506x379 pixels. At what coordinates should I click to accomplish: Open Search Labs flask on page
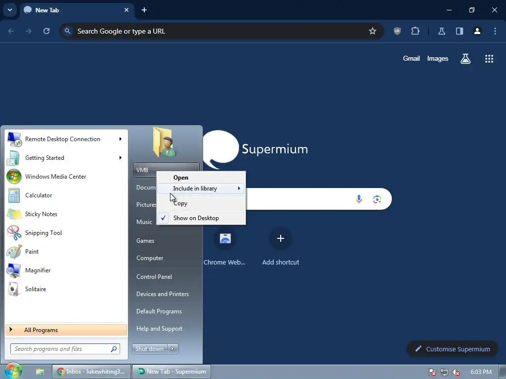pos(465,59)
